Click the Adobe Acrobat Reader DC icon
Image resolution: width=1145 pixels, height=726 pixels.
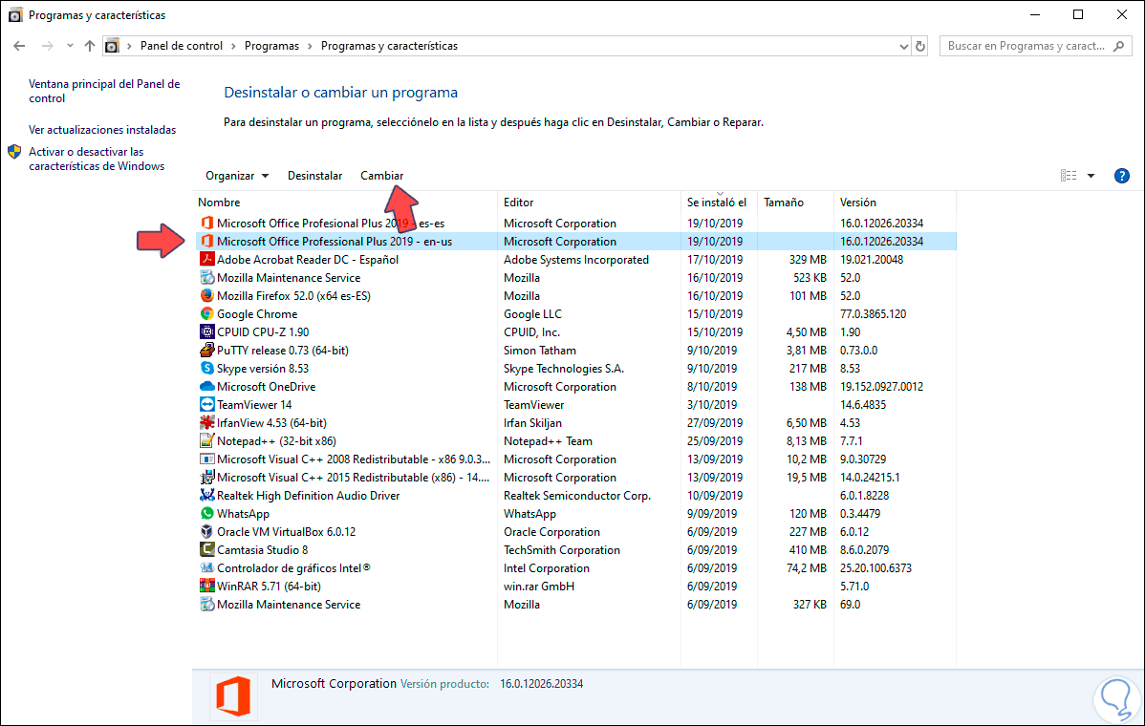(207, 259)
